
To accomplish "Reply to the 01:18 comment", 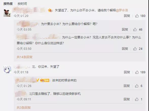I will pyautogui.click(x=127, y=72).
